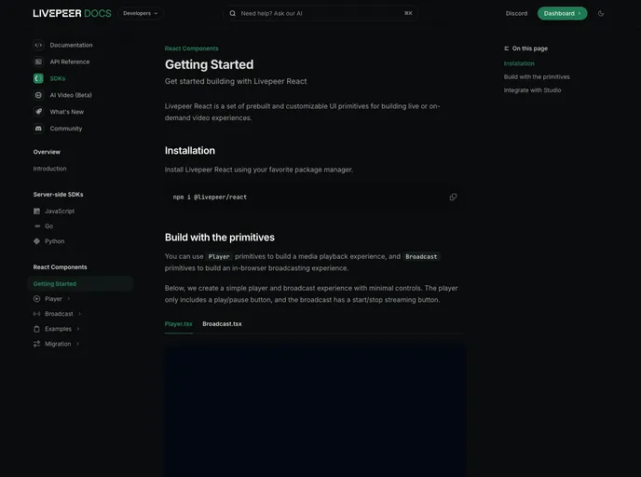
Task: Click the Migration swap-arrows icon
Action: coord(36,344)
